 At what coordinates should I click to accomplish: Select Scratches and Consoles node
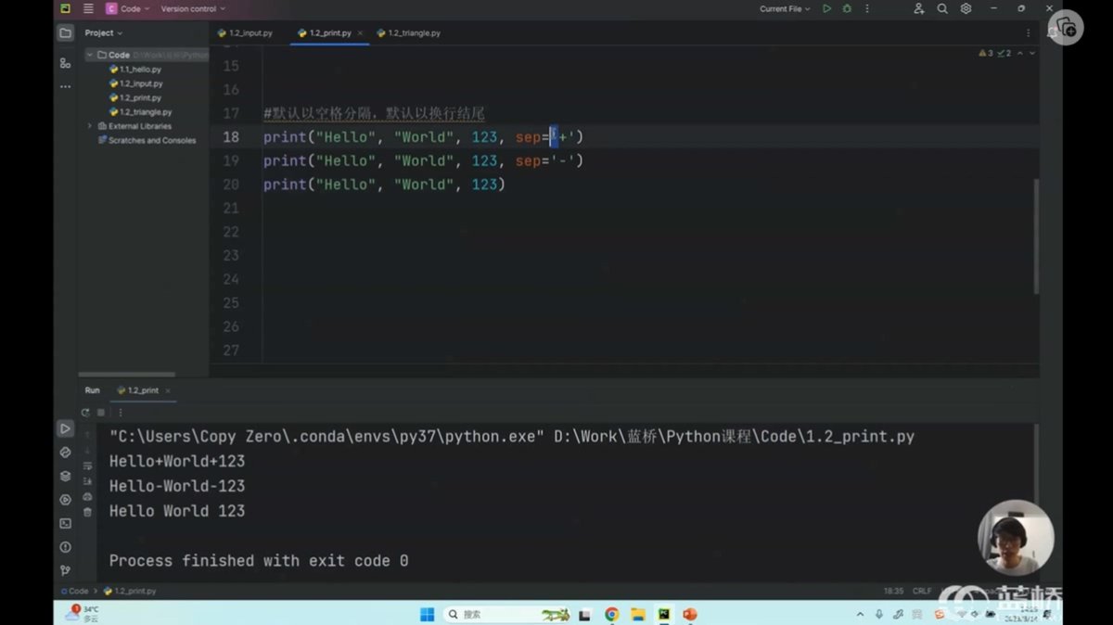click(x=147, y=140)
